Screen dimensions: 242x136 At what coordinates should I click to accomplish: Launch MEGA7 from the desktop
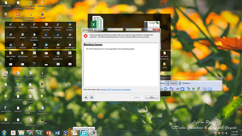tap(18, 15)
